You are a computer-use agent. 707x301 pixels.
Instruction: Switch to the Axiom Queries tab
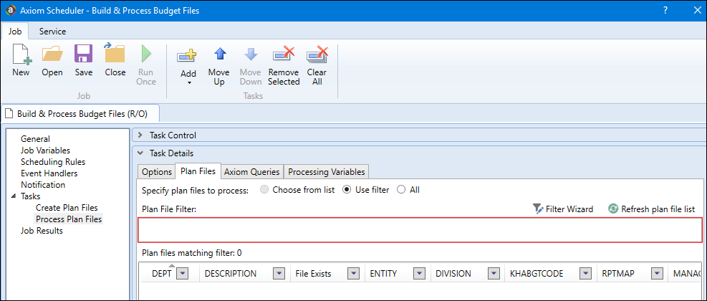(251, 172)
